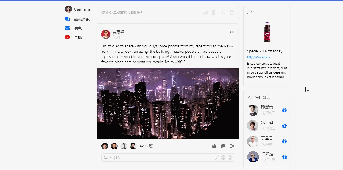343x170 pixels.
Task: Send a gift to 熊淑媛
Action: 284,110
